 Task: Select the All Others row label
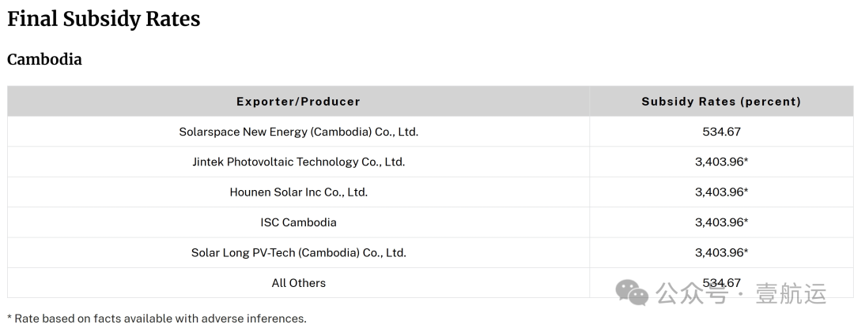tap(298, 282)
